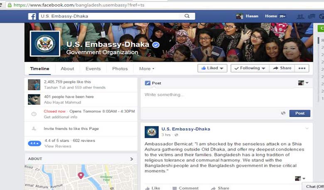
Task: Open the Photos tab
Action: point(120,69)
